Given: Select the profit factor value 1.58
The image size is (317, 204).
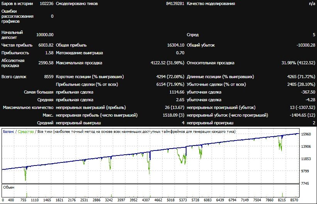Looking at the screenshot, I should 49,53.
